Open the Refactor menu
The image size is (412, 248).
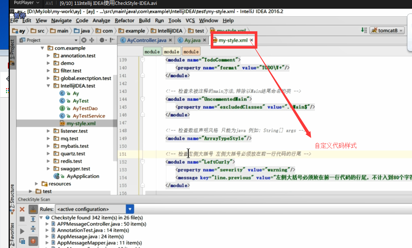coord(125,20)
